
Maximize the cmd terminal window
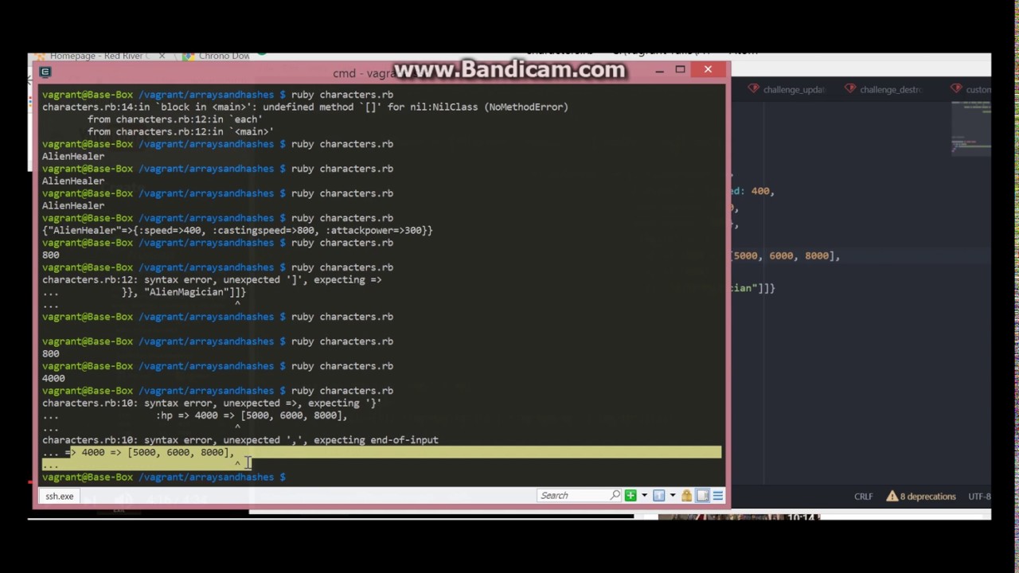coord(680,70)
